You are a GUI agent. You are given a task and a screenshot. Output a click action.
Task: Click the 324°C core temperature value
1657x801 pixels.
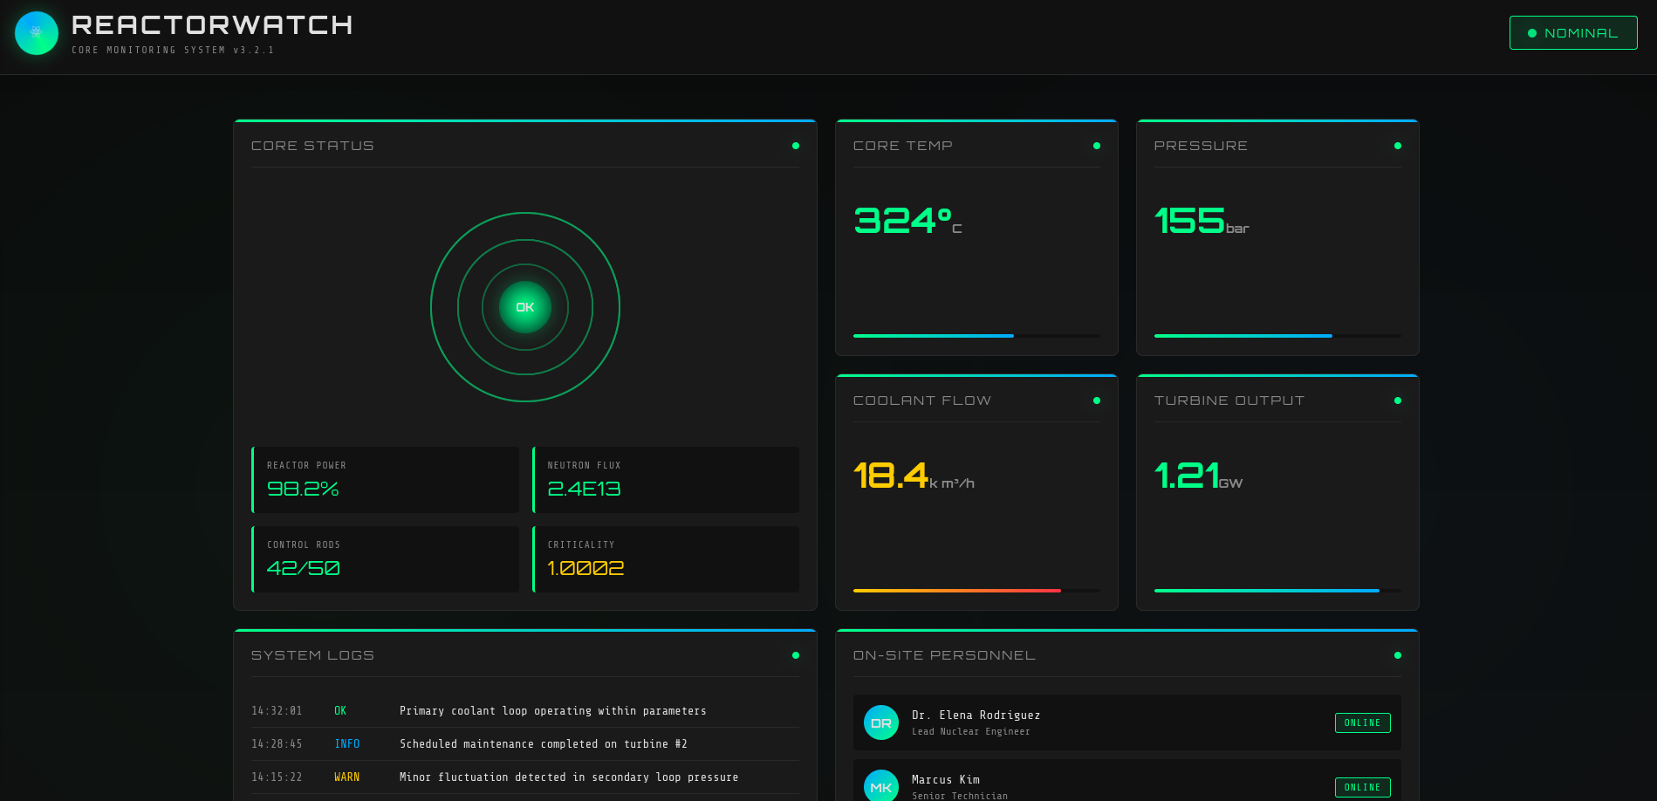[907, 221]
